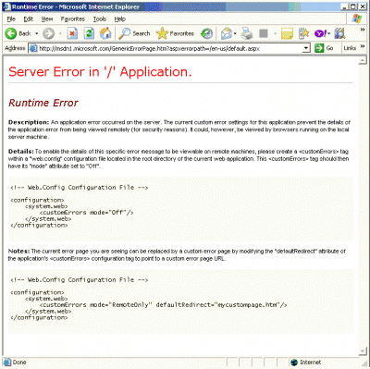
Task: Open the View menu
Action: pos(47,19)
